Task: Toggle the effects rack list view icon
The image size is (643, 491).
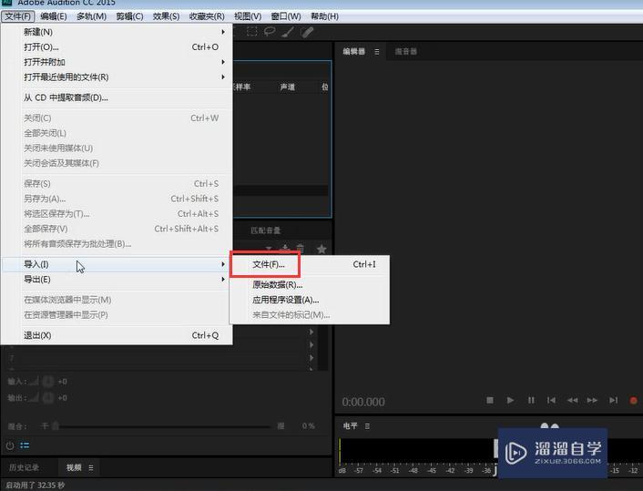Action: (25, 445)
